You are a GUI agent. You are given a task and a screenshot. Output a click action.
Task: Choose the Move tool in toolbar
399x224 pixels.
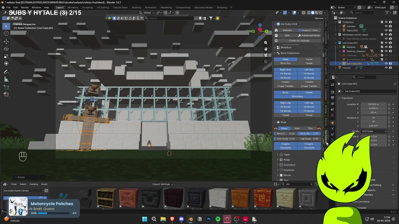pos(6,42)
